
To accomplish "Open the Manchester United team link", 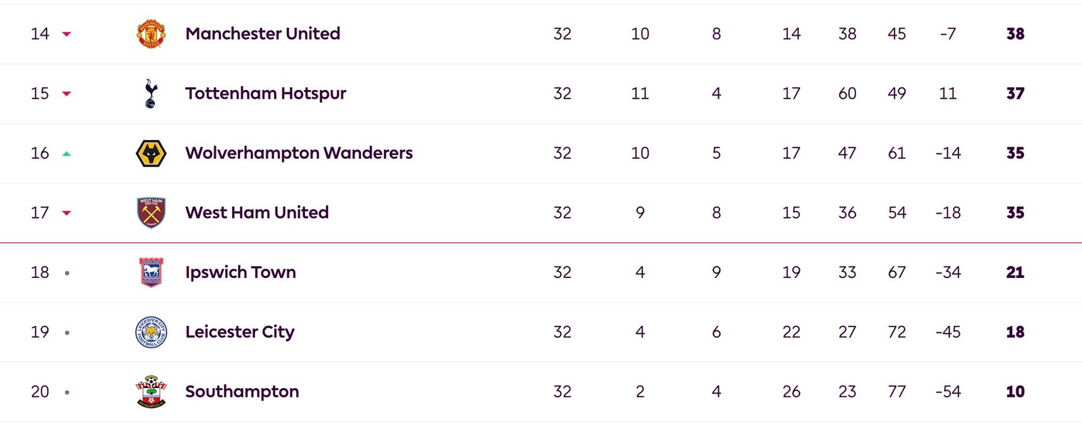I will [x=262, y=34].
